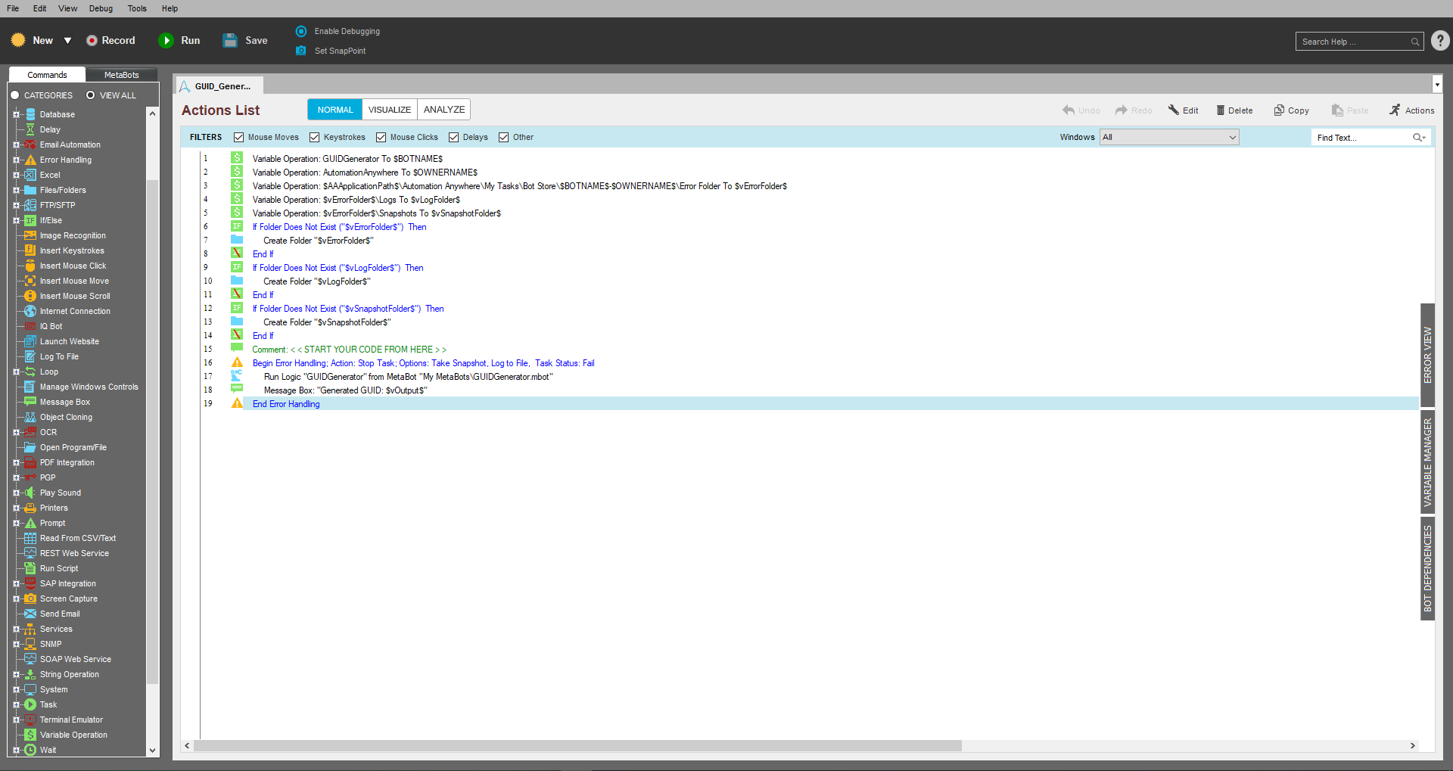Toggle the Keystrokes filter checkbox
The width and height of the screenshot is (1453, 771).
[315, 138]
